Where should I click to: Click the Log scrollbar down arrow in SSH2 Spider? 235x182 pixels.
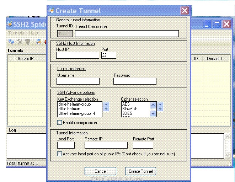tap(228, 155)
